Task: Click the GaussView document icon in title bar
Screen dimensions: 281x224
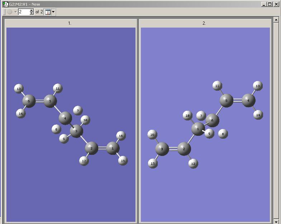Action: 6,4
